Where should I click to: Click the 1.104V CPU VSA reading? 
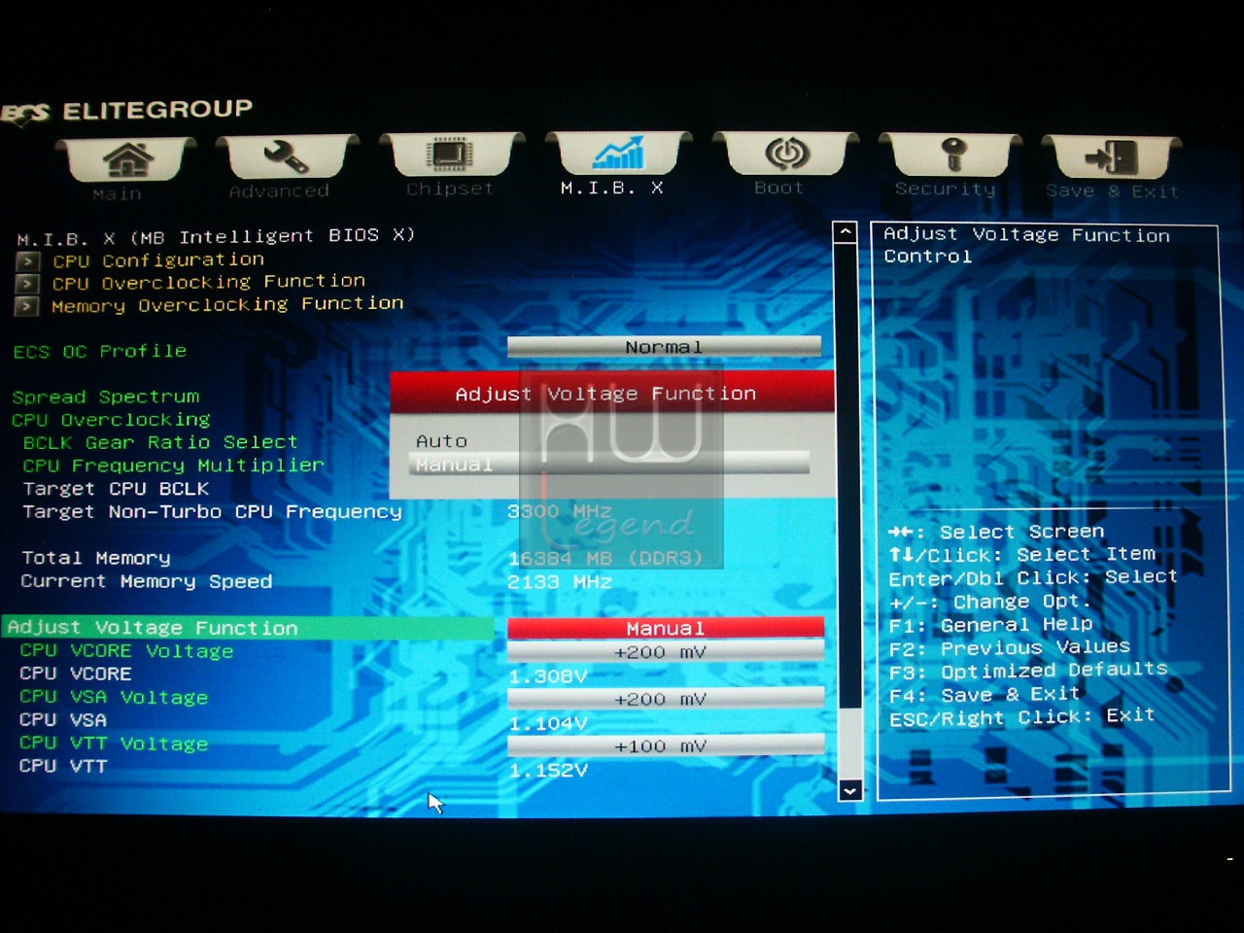(548, 723)
